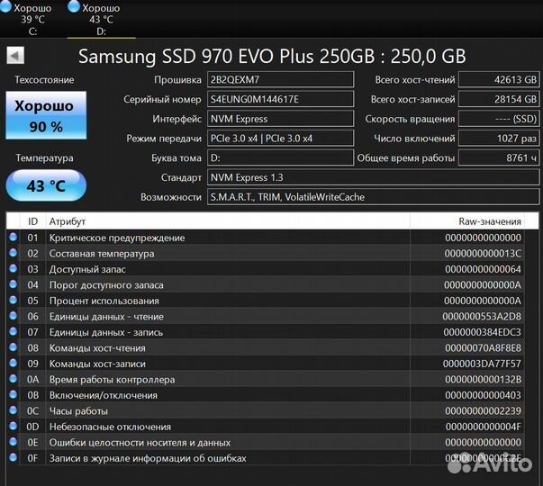This screenshot has height=486, width=543.
Task: Select row Единицы данных - чтение
Action: [x=266, y=317]
